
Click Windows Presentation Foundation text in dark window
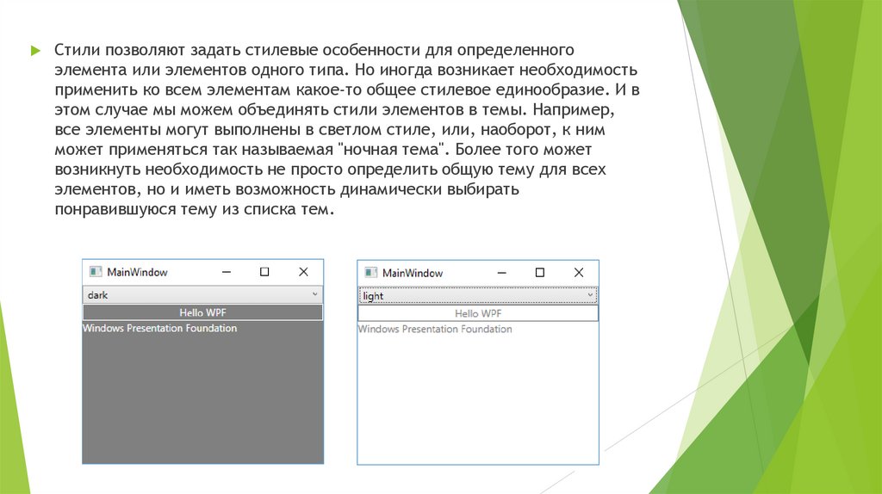(159, 328)
